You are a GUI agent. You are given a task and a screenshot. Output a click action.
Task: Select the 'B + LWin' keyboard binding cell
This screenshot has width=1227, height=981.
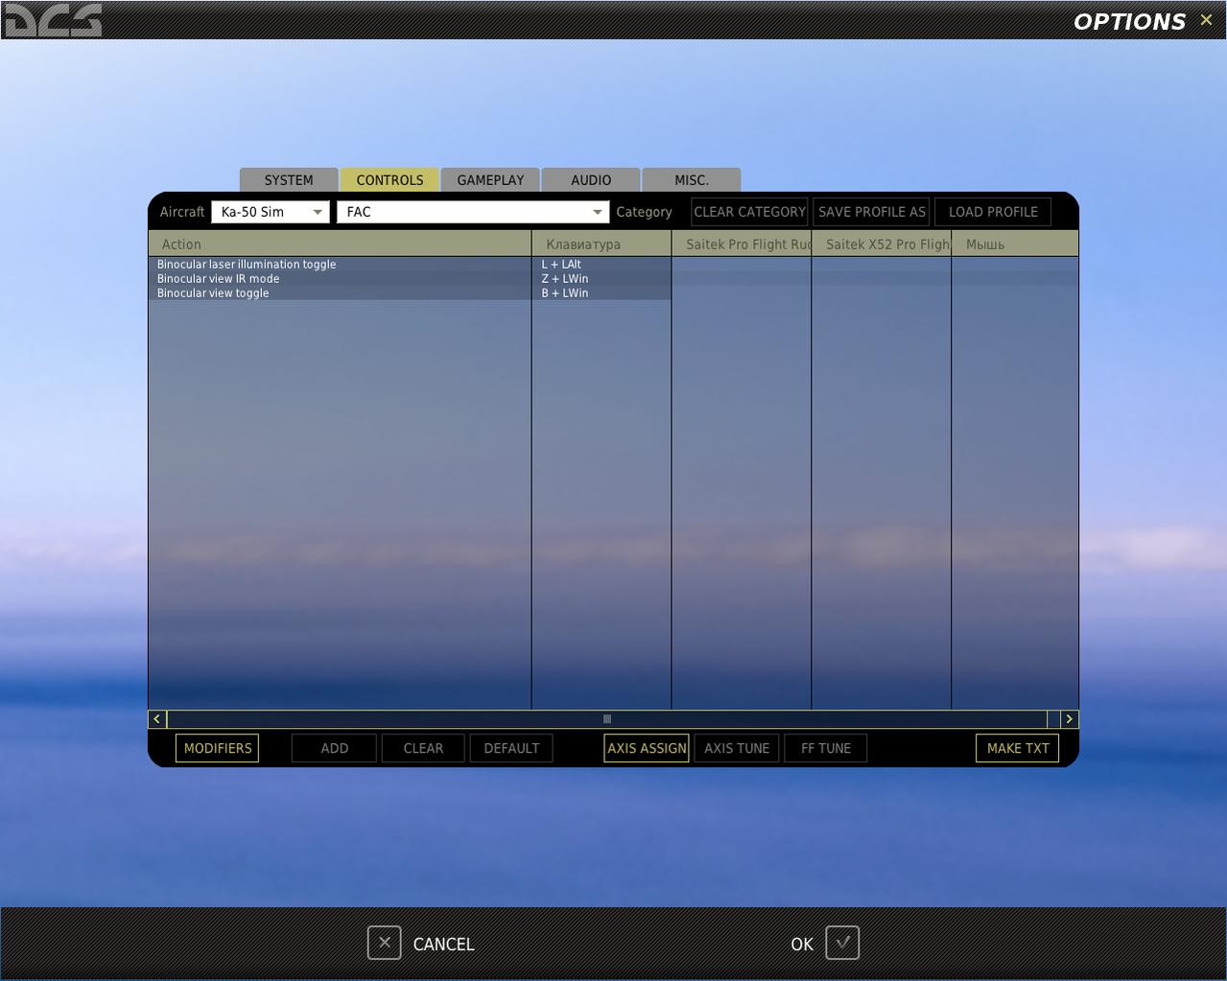[x=602, y=292]
